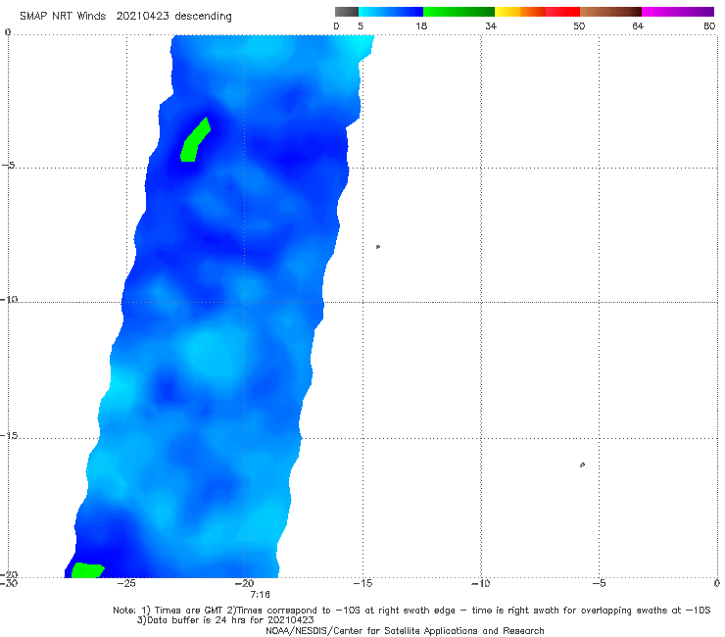
Task: Select the magenta segment of the color bar
Action: 678,12
